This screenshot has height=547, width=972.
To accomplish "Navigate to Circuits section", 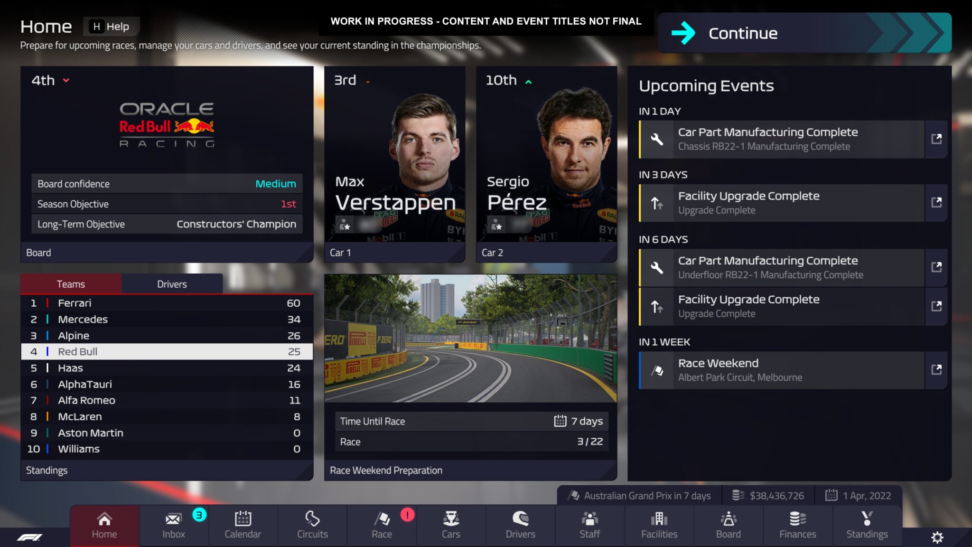I will [x=312, y=524].
